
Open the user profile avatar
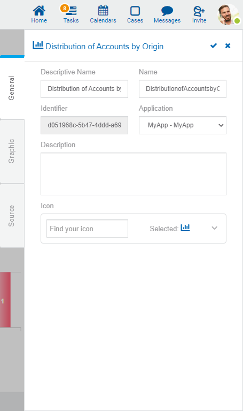229,14
